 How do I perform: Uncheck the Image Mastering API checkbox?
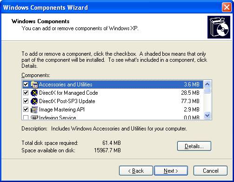26,110
